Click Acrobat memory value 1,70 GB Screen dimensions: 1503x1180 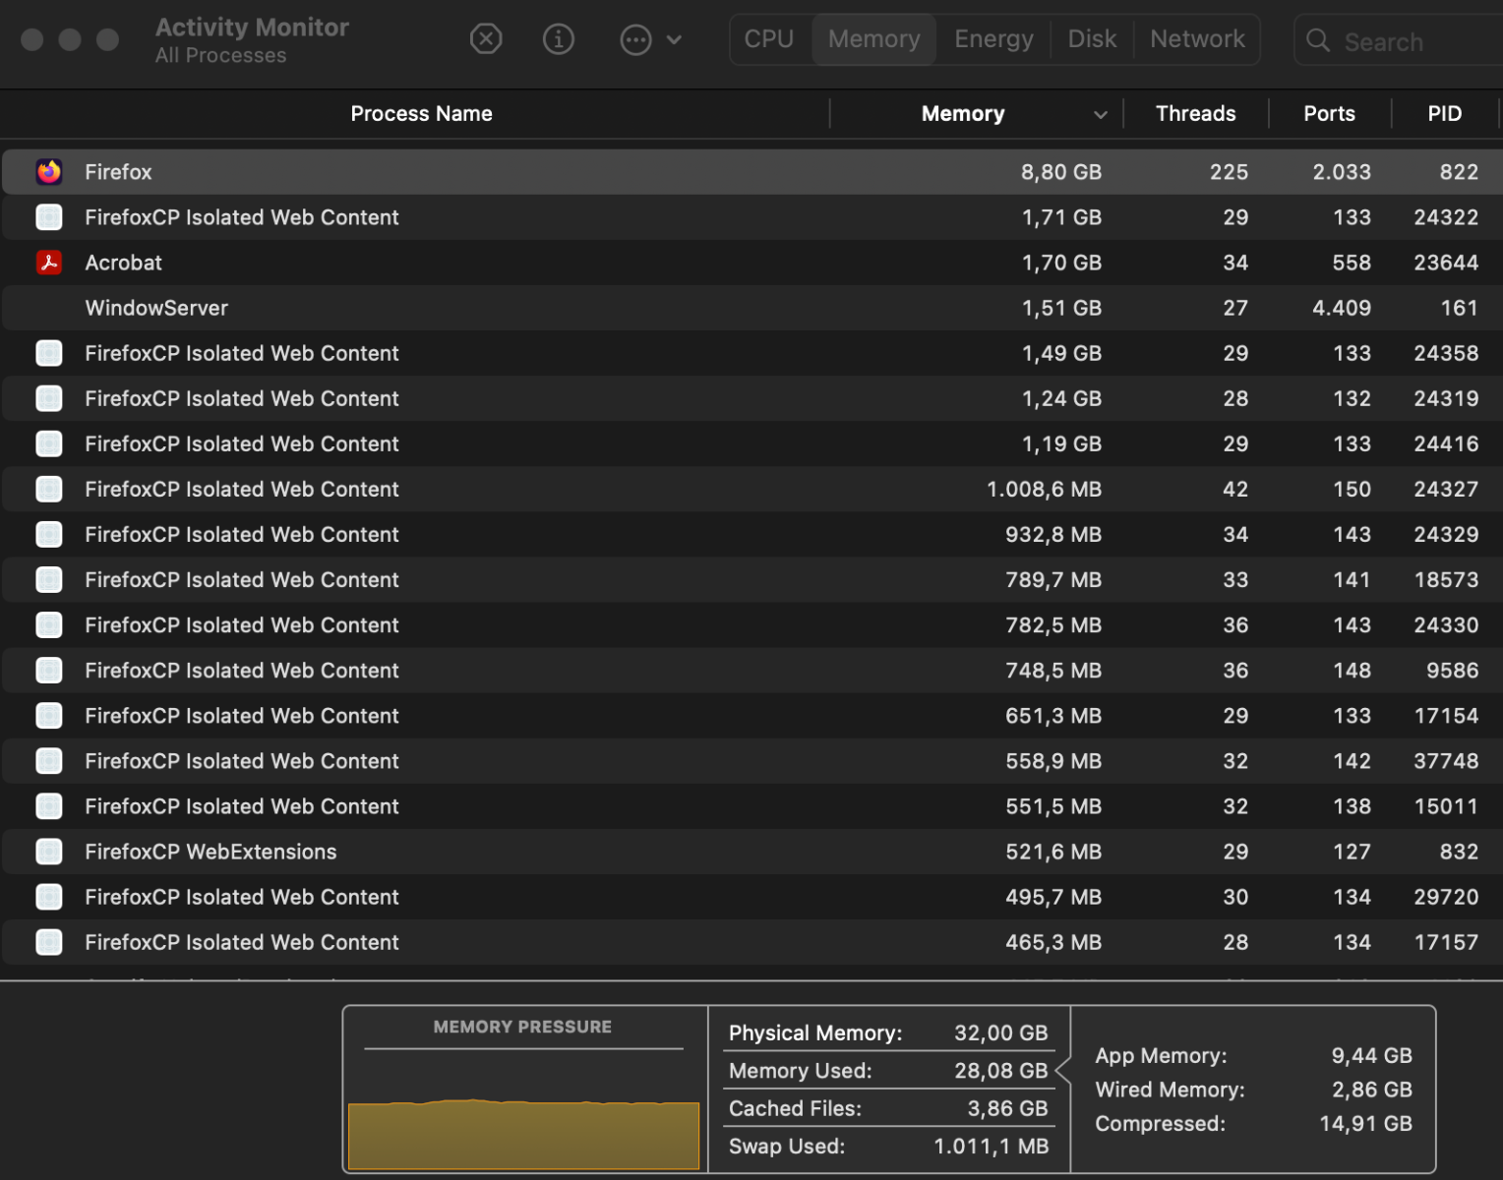click(1061, 263)
